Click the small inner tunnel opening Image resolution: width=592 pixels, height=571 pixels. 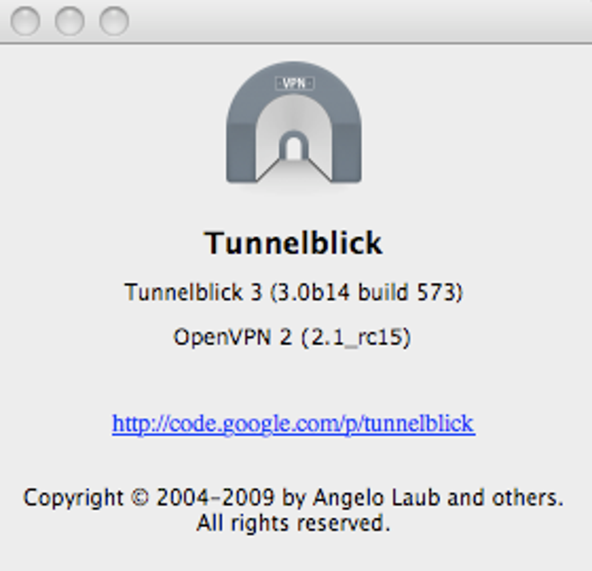click(x=294, y=148)
